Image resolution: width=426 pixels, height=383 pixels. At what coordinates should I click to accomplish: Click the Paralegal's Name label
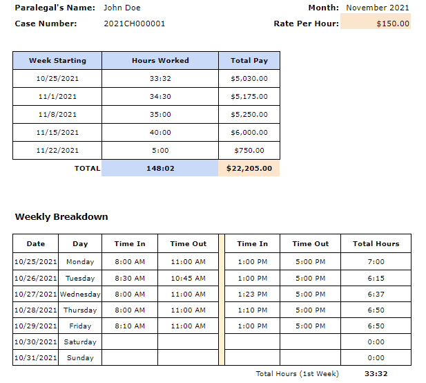pos(55,8)
